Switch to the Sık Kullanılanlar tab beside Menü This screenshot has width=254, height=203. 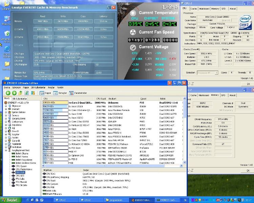[x=20, y=98]
